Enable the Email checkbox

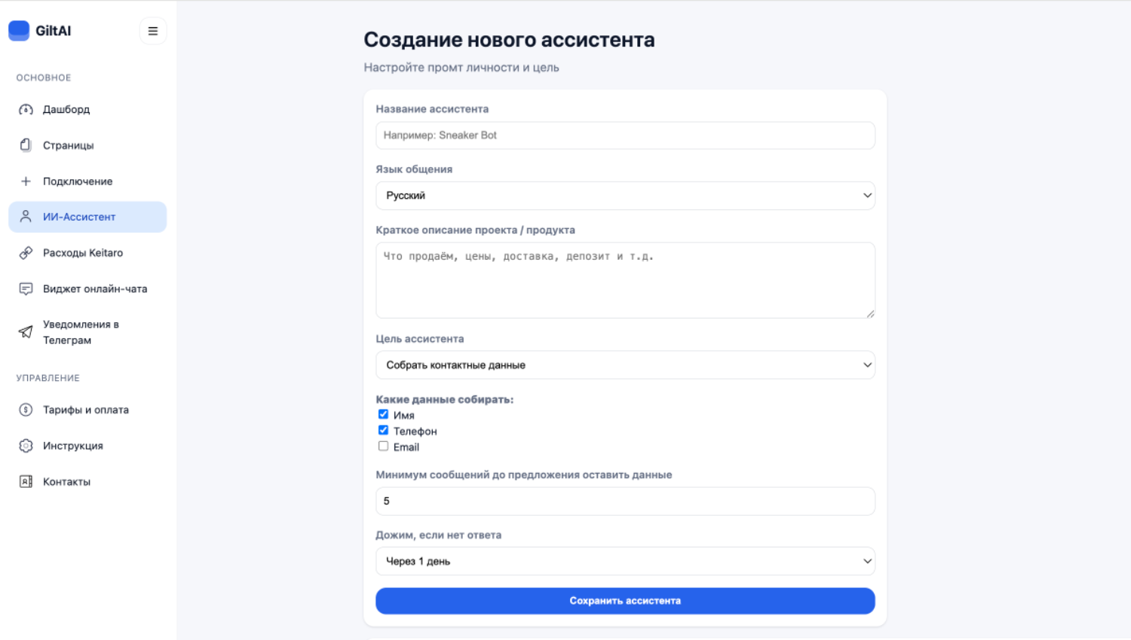(383, 446)
